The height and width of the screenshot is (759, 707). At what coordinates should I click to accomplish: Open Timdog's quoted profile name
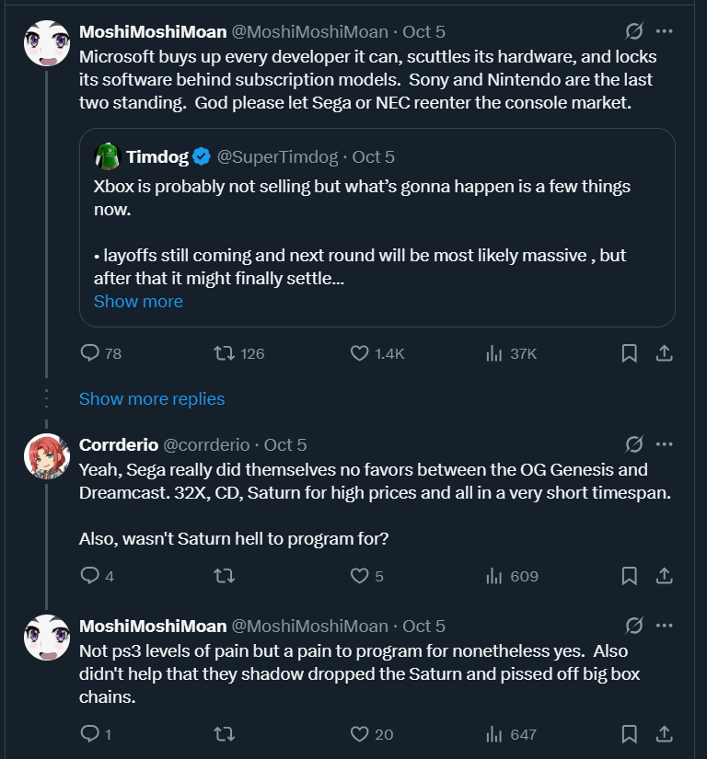click(x=157, y=157)
